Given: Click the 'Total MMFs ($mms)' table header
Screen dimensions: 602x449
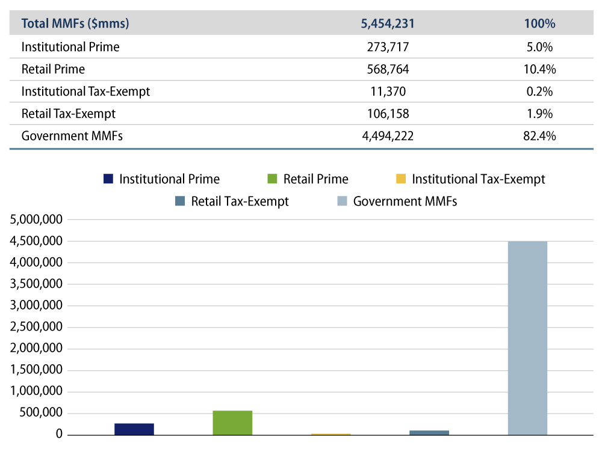Looking at the screenshot, I should (x=75, y=23).
